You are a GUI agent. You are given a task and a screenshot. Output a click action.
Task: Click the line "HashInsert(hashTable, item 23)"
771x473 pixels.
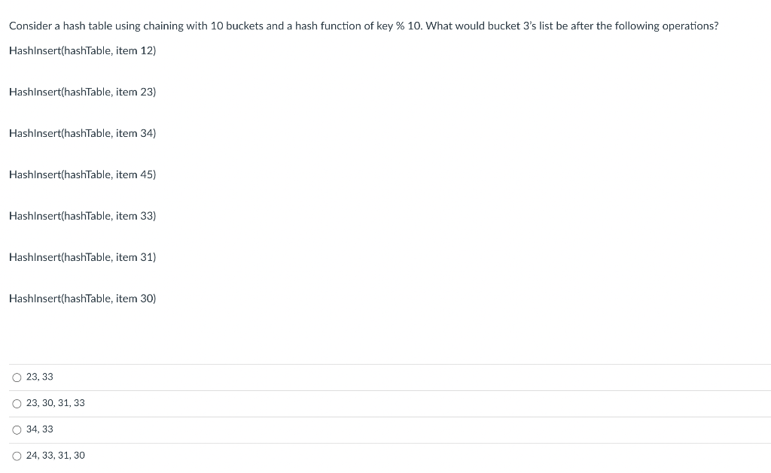pos(82,92)
